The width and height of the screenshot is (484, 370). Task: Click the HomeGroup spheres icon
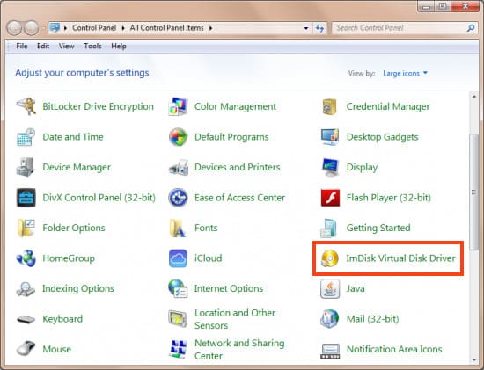pyautogui.click(x=26, y=258)
